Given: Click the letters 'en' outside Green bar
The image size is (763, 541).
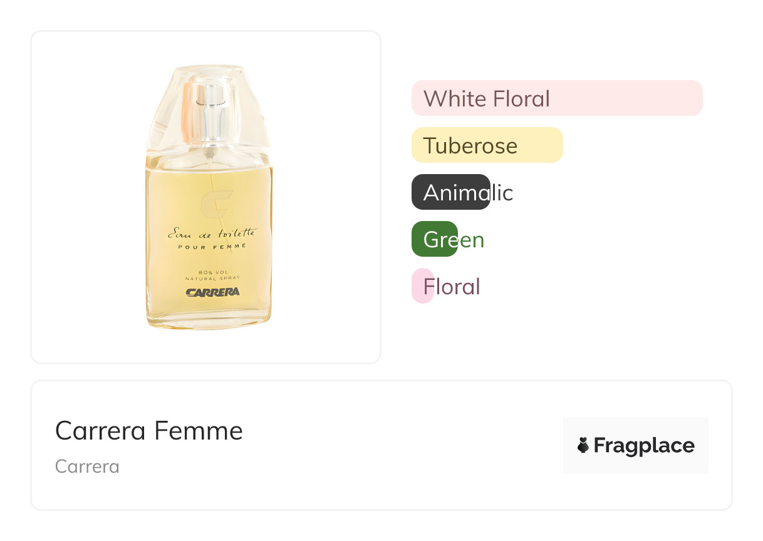Looking at the screenshot, I should (472, 240).
